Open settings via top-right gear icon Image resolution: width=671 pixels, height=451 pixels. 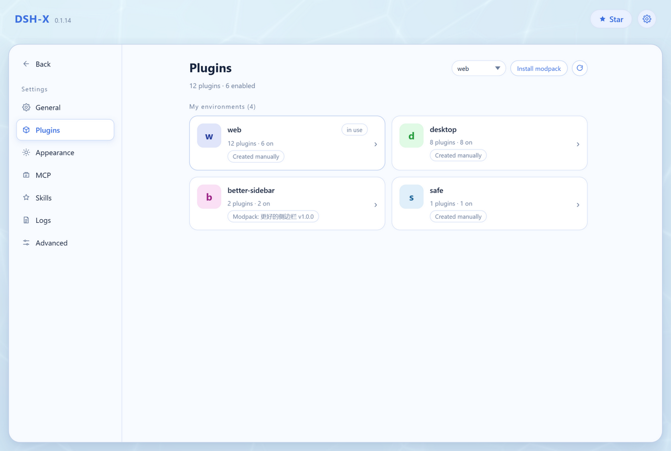(x=647, y=19)
